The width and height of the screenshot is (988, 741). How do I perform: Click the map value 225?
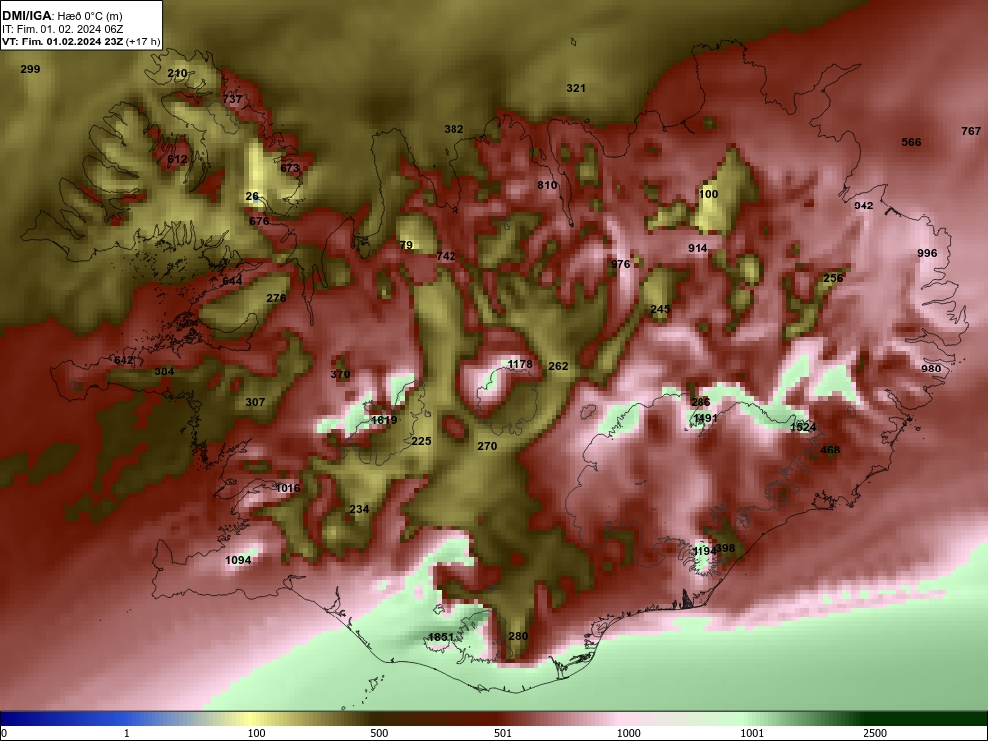(421, 441)
